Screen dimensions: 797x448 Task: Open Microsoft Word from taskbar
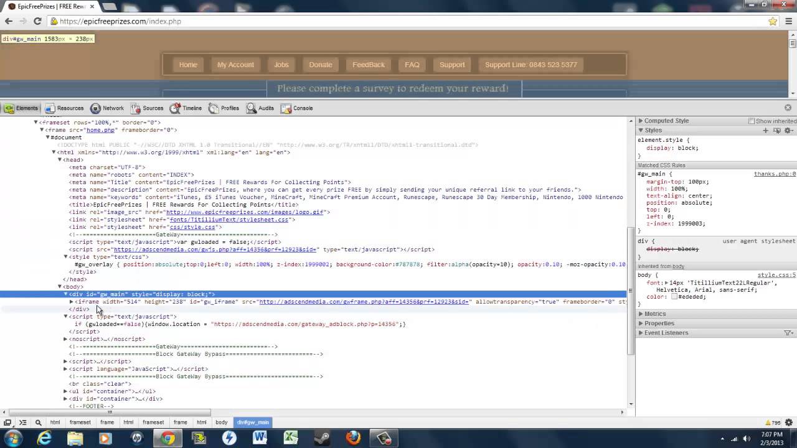click(x=260, y=438)
